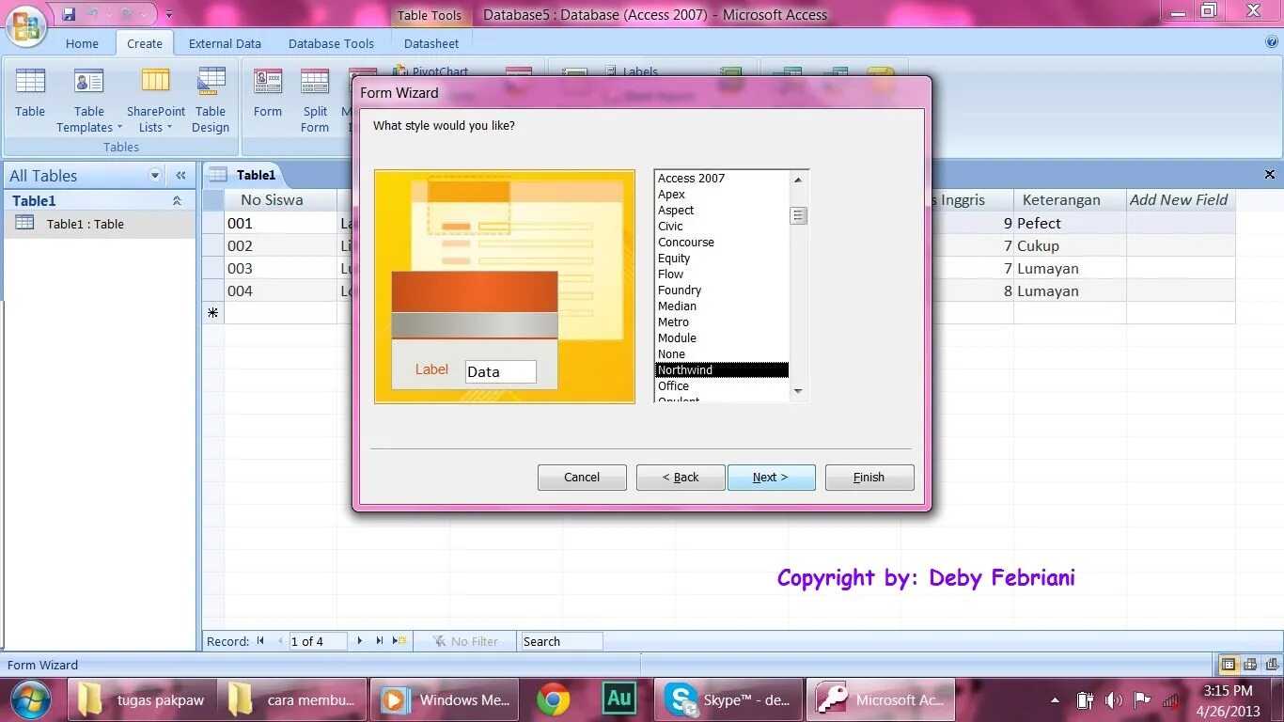
Task: Collapse the Table1 group in navigation pane
Action: (x=177, y=201)
